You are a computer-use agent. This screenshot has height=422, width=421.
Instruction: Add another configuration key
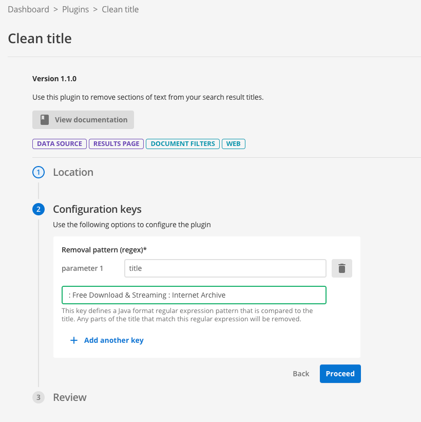tap(113, 340)
